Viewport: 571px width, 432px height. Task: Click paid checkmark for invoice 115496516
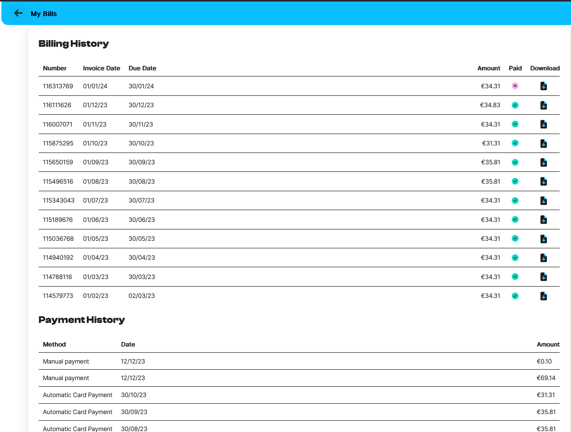point(515,181)
